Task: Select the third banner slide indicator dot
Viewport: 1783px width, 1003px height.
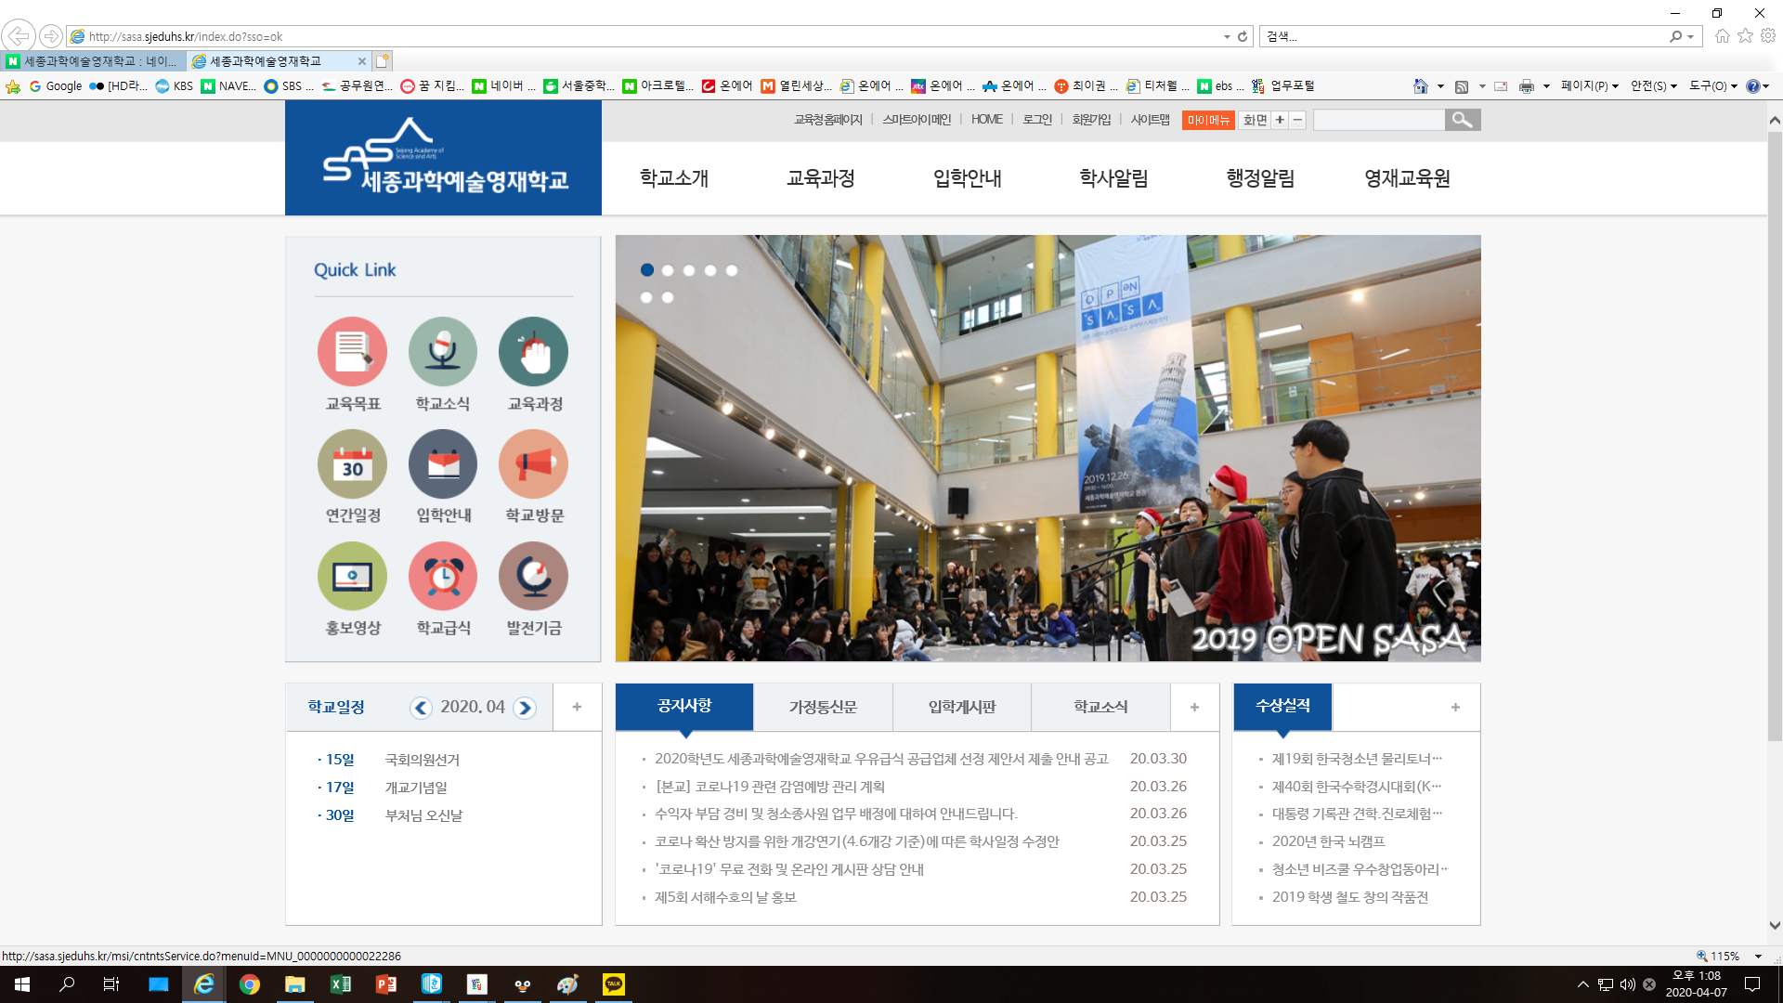Action: point(689,270)
